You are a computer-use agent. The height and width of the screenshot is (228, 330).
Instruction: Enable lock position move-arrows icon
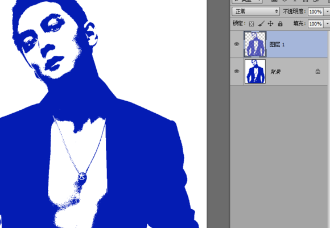click(x=270, y=23)
